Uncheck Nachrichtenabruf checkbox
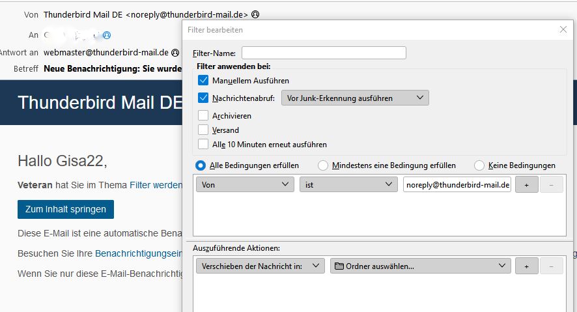 [x=203, y=98]
